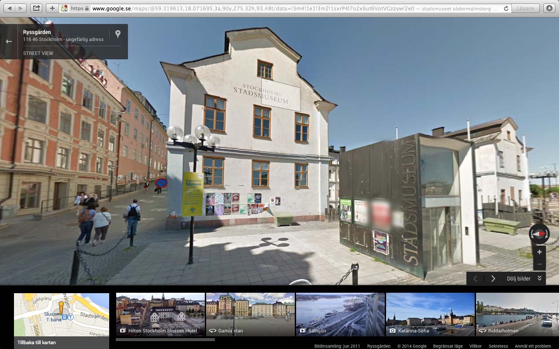
Task: Click Tillbaka till kartan map thumbnail
Action: pos(61,321)
